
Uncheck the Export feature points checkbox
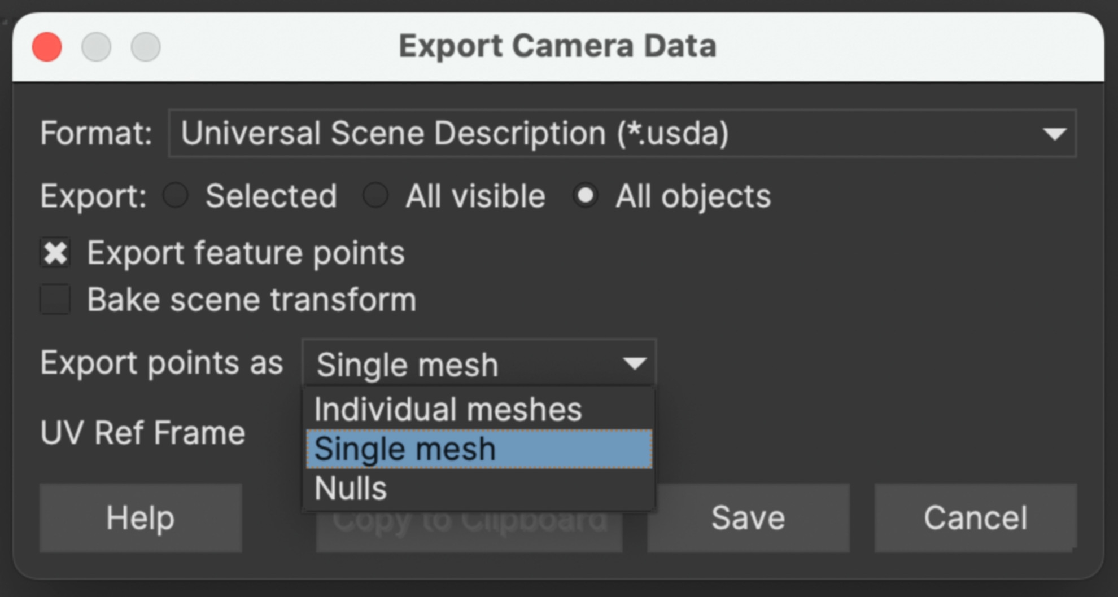click(x=55, y=253)
